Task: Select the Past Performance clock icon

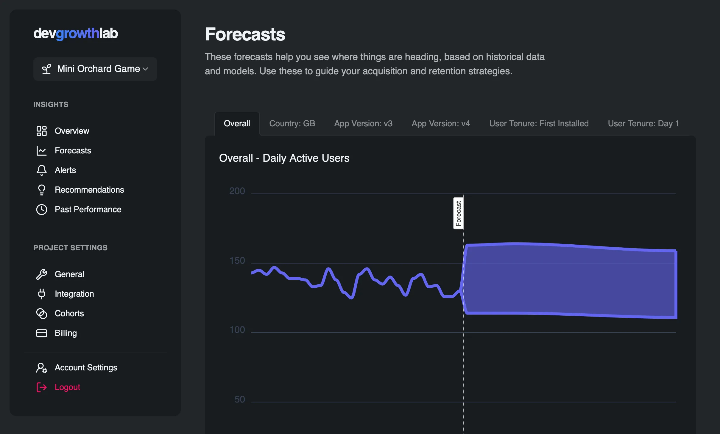Action: tap(41, 209)
